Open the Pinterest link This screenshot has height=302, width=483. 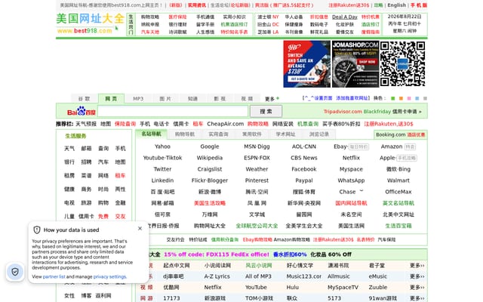pos(257,180)
